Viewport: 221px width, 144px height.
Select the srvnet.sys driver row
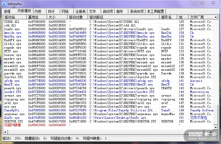click(108, 95)
